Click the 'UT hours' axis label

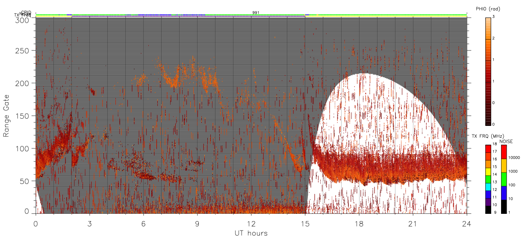tap(251, 233)
